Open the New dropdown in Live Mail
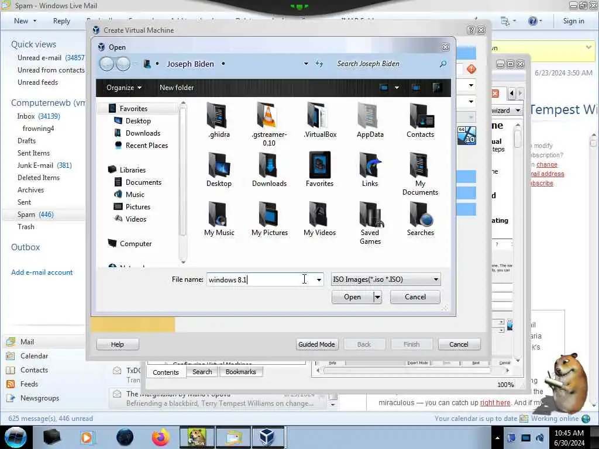The height and width of the screenshot is (449, 599). point(25,21)
